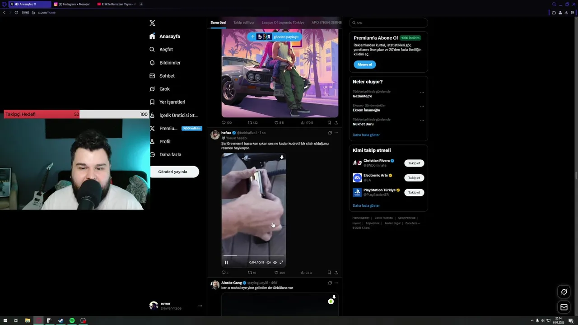
Task: Open floating messages envelope button
Action: [x=564, y=307]
